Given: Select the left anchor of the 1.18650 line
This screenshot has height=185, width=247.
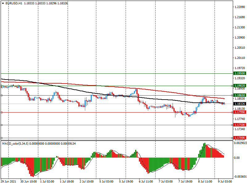Looking at the screenshot, I should tap(2, 96).
